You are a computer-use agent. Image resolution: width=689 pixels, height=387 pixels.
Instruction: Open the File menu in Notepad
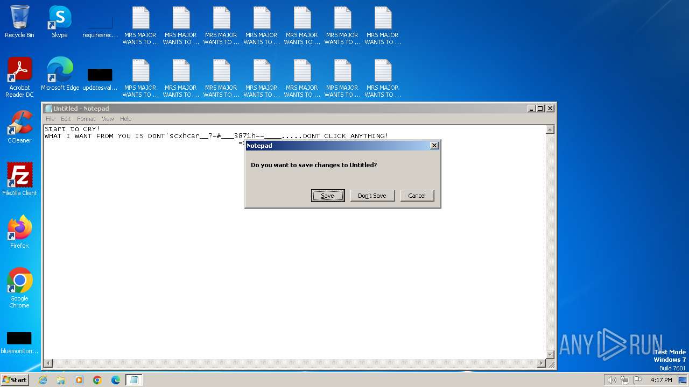tap(50, 119)
